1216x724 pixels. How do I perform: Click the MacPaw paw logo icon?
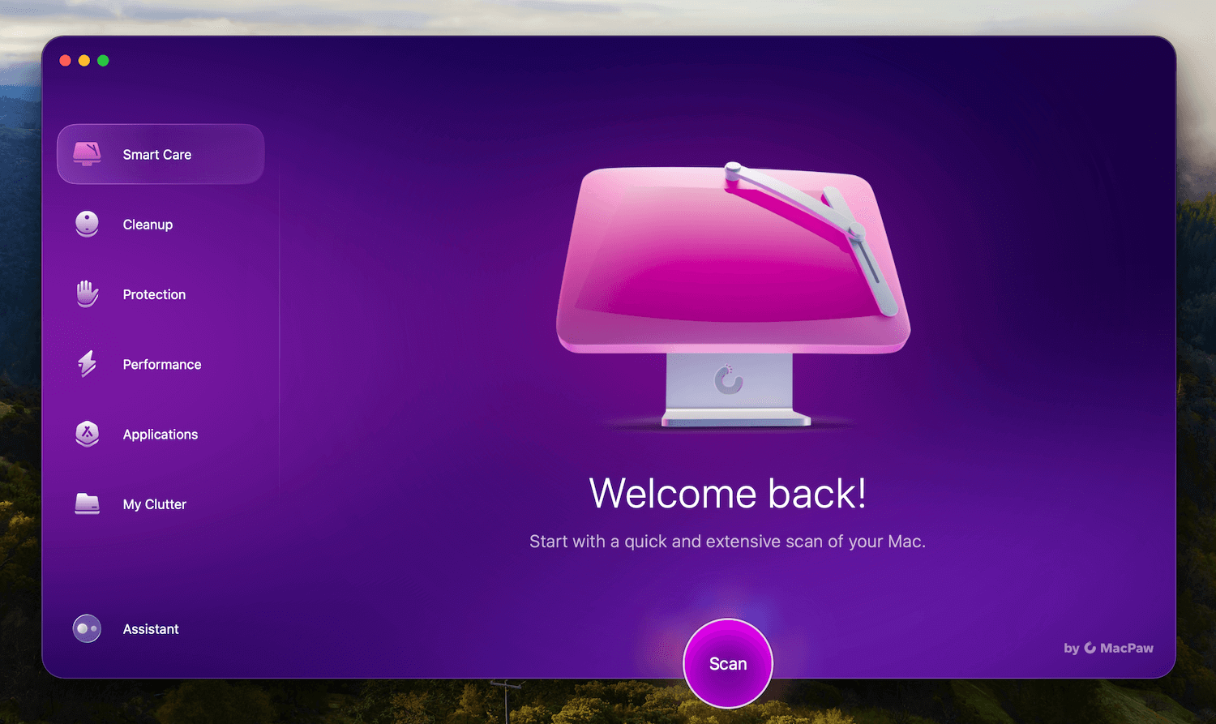pyautogui.click(x=1090, y=648)
